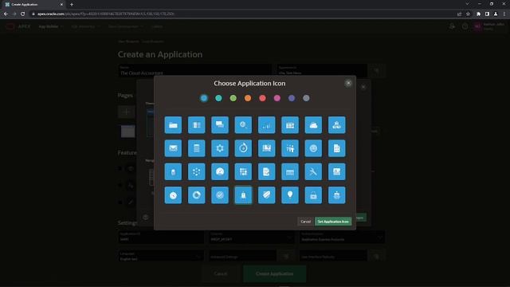
Task: Select the pink icon color
Action: [277, 98]
